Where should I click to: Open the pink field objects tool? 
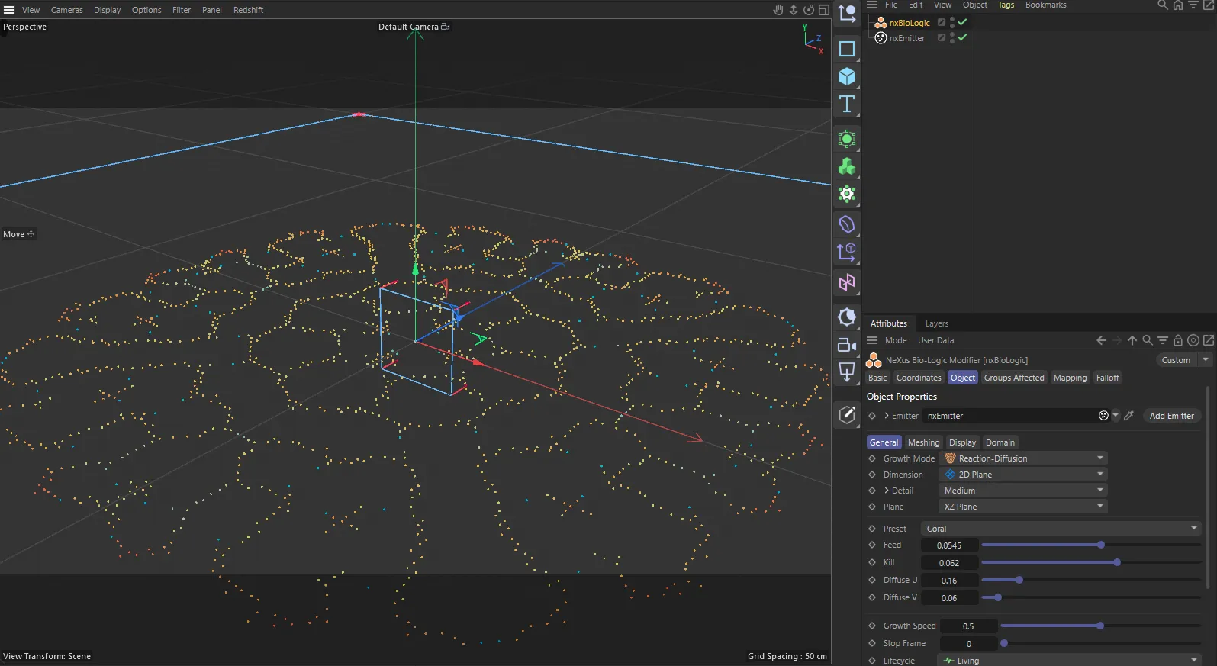(x=847, y=282)
